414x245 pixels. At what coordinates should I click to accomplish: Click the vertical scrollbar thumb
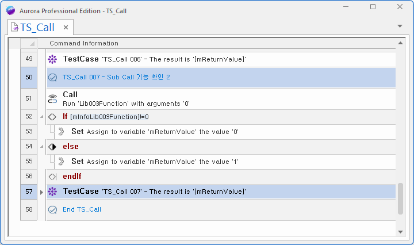coord(400,198)
